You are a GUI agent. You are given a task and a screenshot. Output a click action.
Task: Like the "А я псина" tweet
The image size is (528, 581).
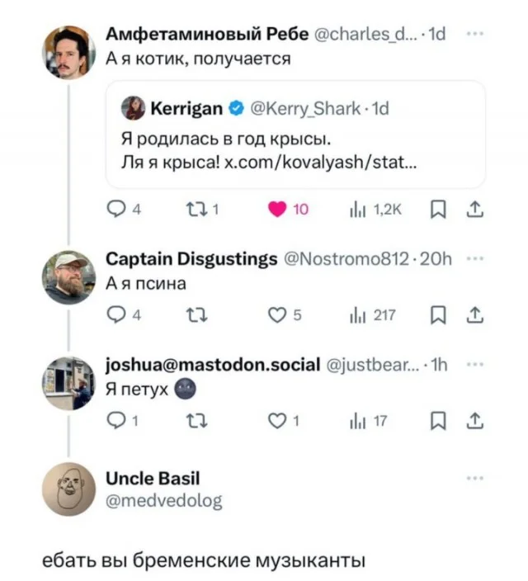pyautogui.click(x=278, y=314)
